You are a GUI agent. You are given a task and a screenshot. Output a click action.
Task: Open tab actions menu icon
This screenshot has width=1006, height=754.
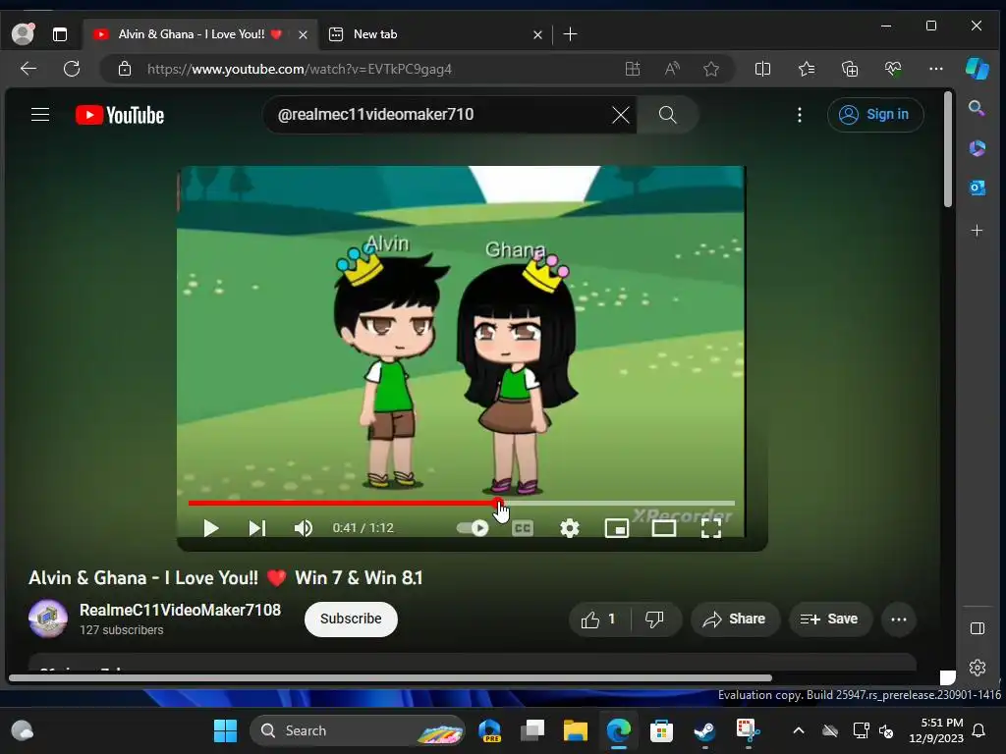click(60, 34)
